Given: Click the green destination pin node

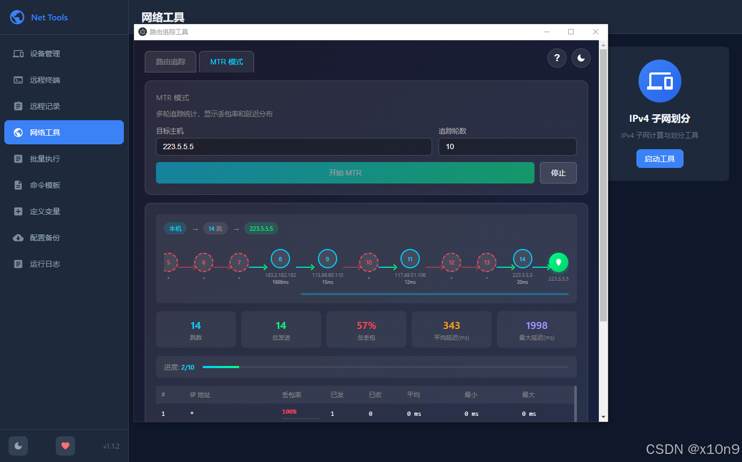Looking at the screenshot, I should coord(559,262).
